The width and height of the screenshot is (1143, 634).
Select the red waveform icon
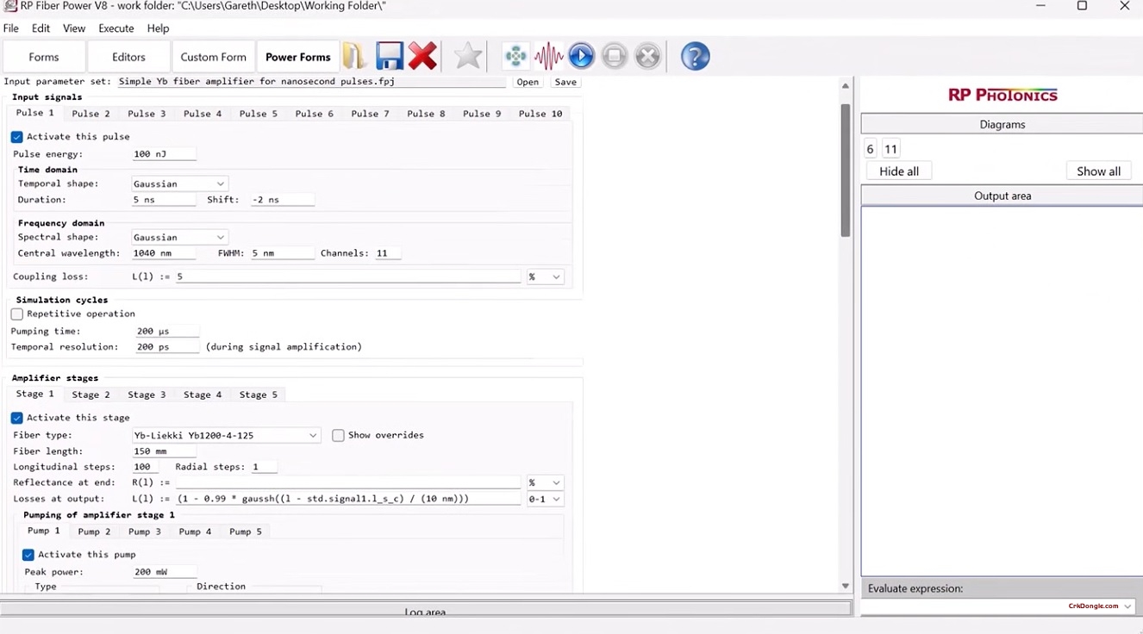548,55
